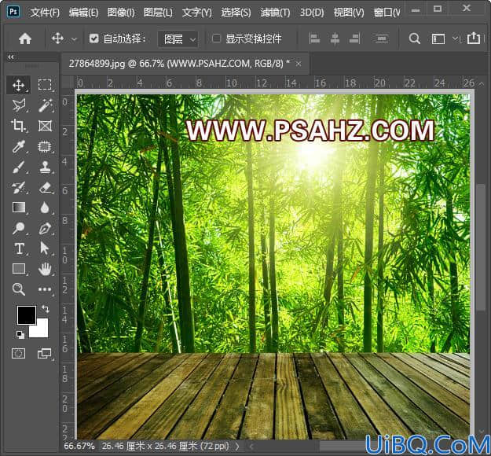Screen dimensions: 491x456
Task: Open the 编辑(E) menu
Action: coord(83,13)
